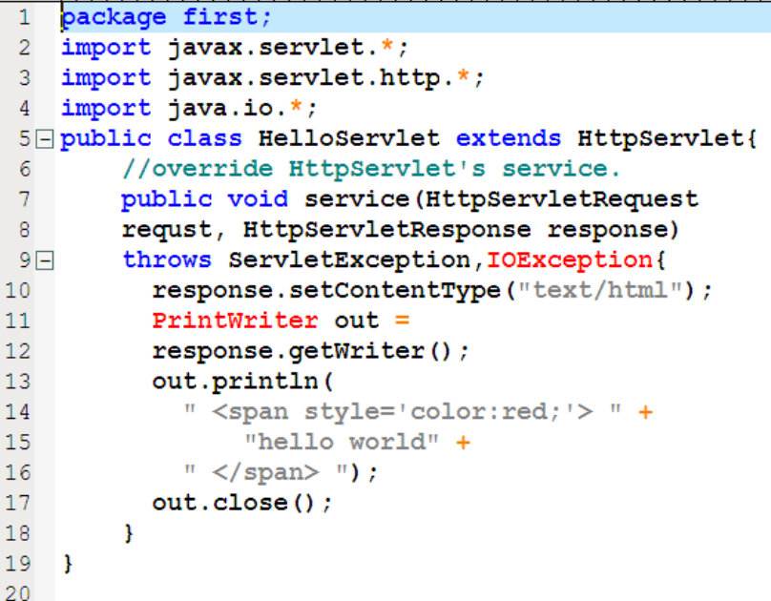Click 'javax.servlet.http' on line 3
Viewport: 771px width, 601px height.
click(303, 78)
